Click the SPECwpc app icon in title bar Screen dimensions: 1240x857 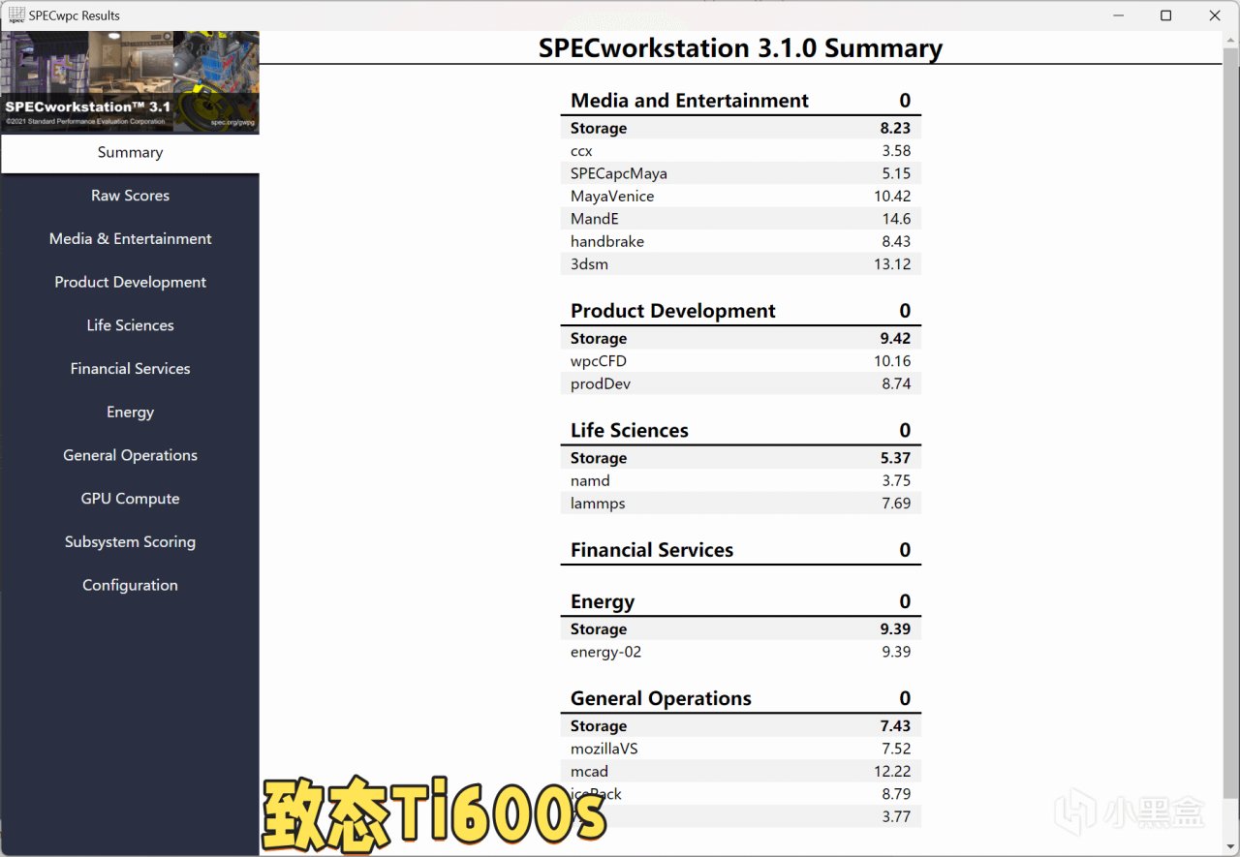point(16,15)
